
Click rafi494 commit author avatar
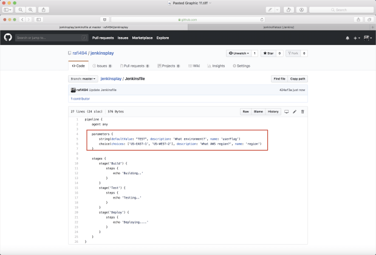73,90
